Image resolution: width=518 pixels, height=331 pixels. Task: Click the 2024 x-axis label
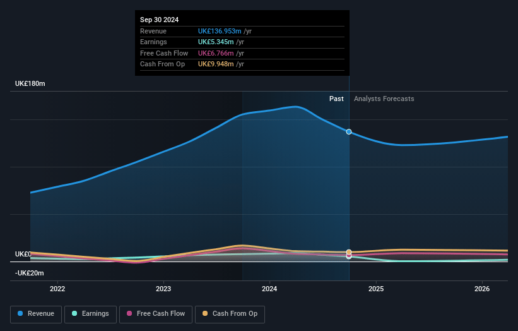point(269,289)
